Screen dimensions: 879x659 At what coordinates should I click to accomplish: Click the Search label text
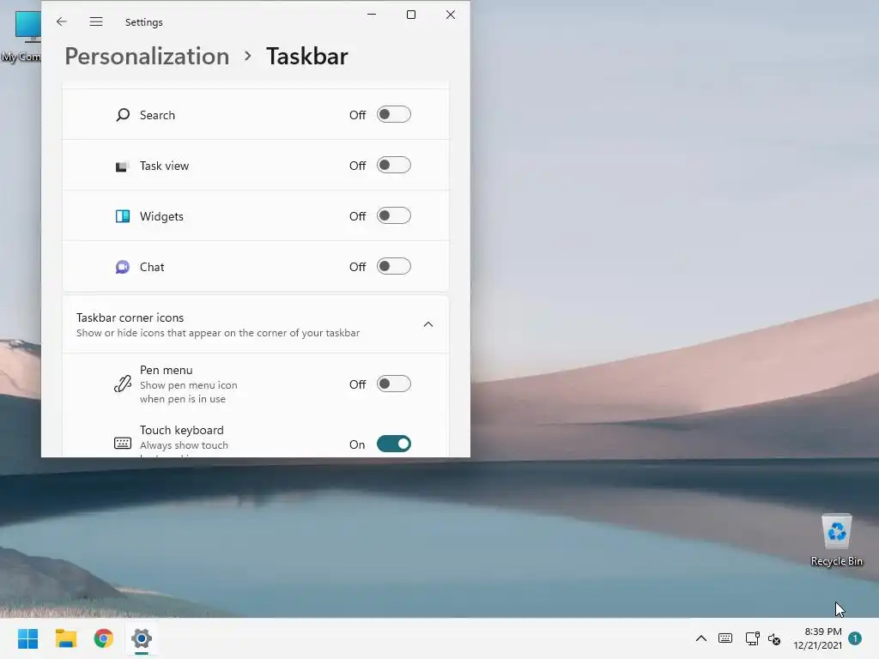(157, 115)
